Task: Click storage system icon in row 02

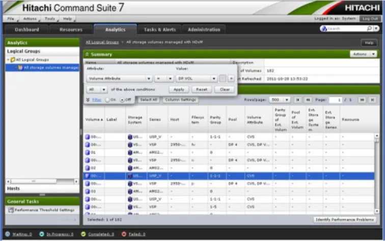Action: 130,168
